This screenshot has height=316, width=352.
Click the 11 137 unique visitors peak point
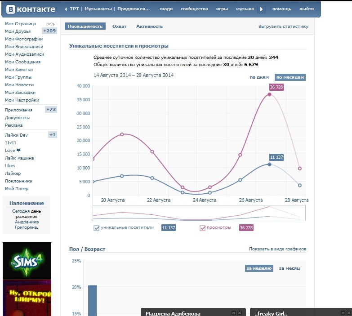[x=269, y=165]
